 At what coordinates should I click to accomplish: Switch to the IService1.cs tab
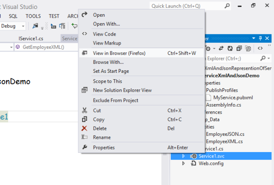point(31,39)
